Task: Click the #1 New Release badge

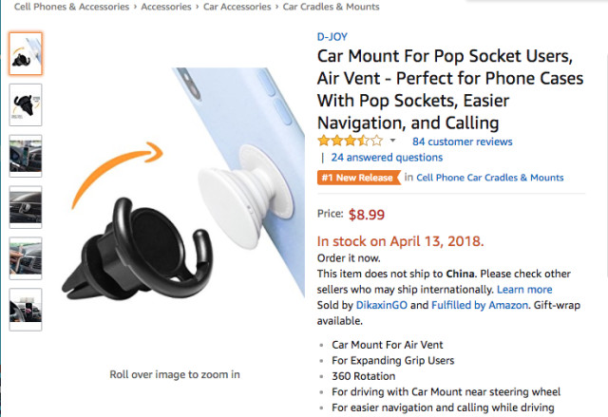Action: (x=358, y=177)
